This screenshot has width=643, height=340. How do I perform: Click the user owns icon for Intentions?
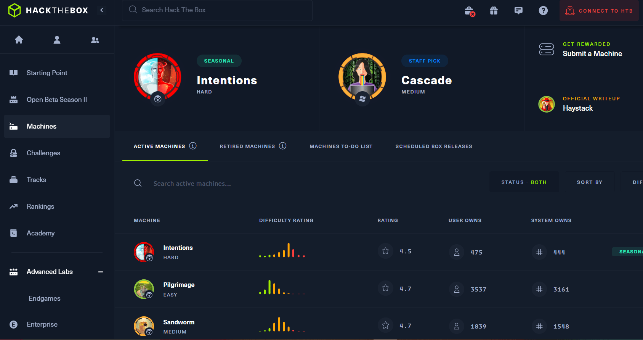click(457, 252)
